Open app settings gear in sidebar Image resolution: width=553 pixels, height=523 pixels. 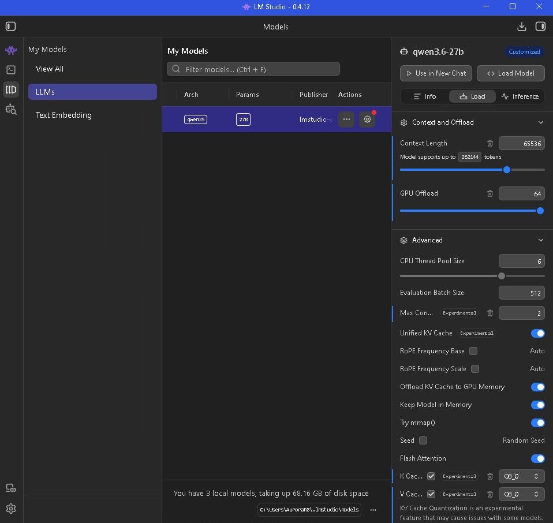pyautogui.click(x=11, y=508)
